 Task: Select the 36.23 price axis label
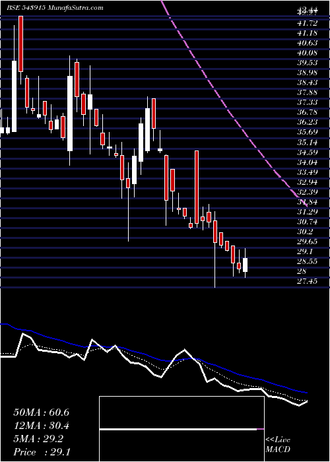pyautogui.click(x=308, y=123)
